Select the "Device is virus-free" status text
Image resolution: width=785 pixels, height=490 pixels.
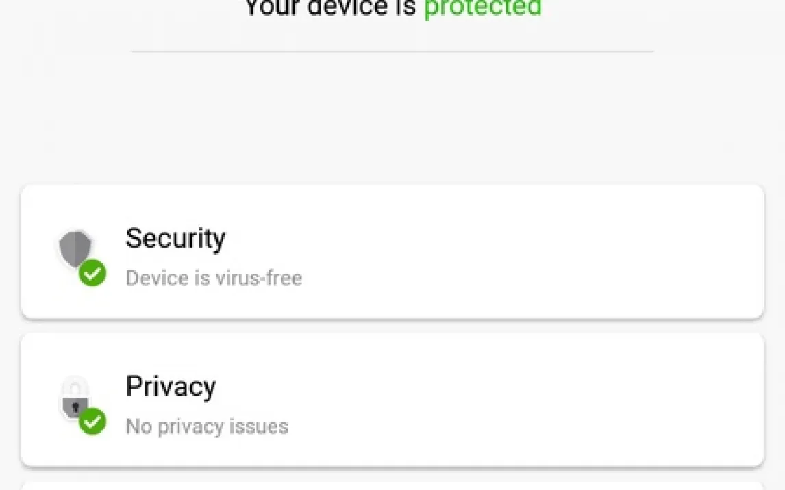tap(214, 278)
